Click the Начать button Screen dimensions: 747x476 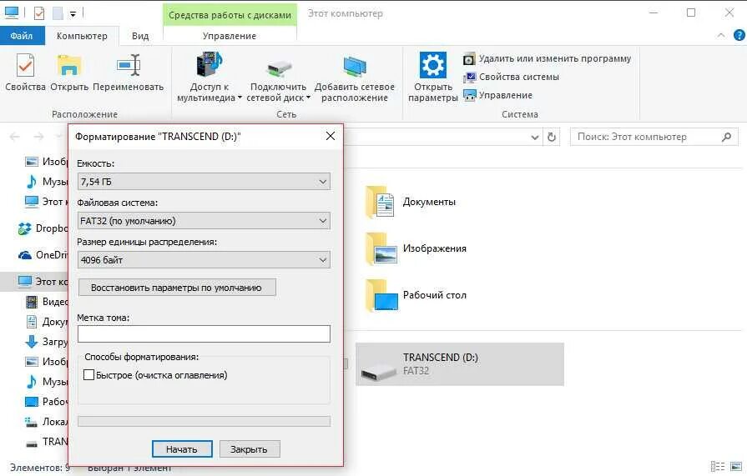pyautogui.click(x=182, y=448)
